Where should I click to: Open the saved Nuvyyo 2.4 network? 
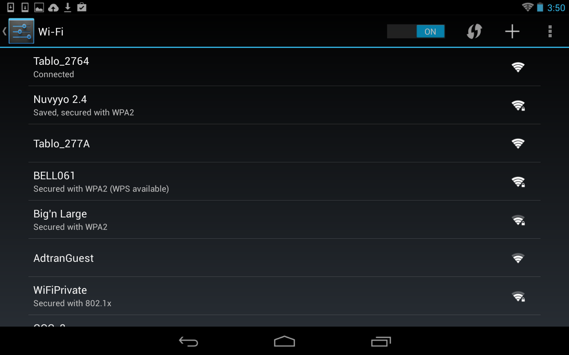(284, 105)
